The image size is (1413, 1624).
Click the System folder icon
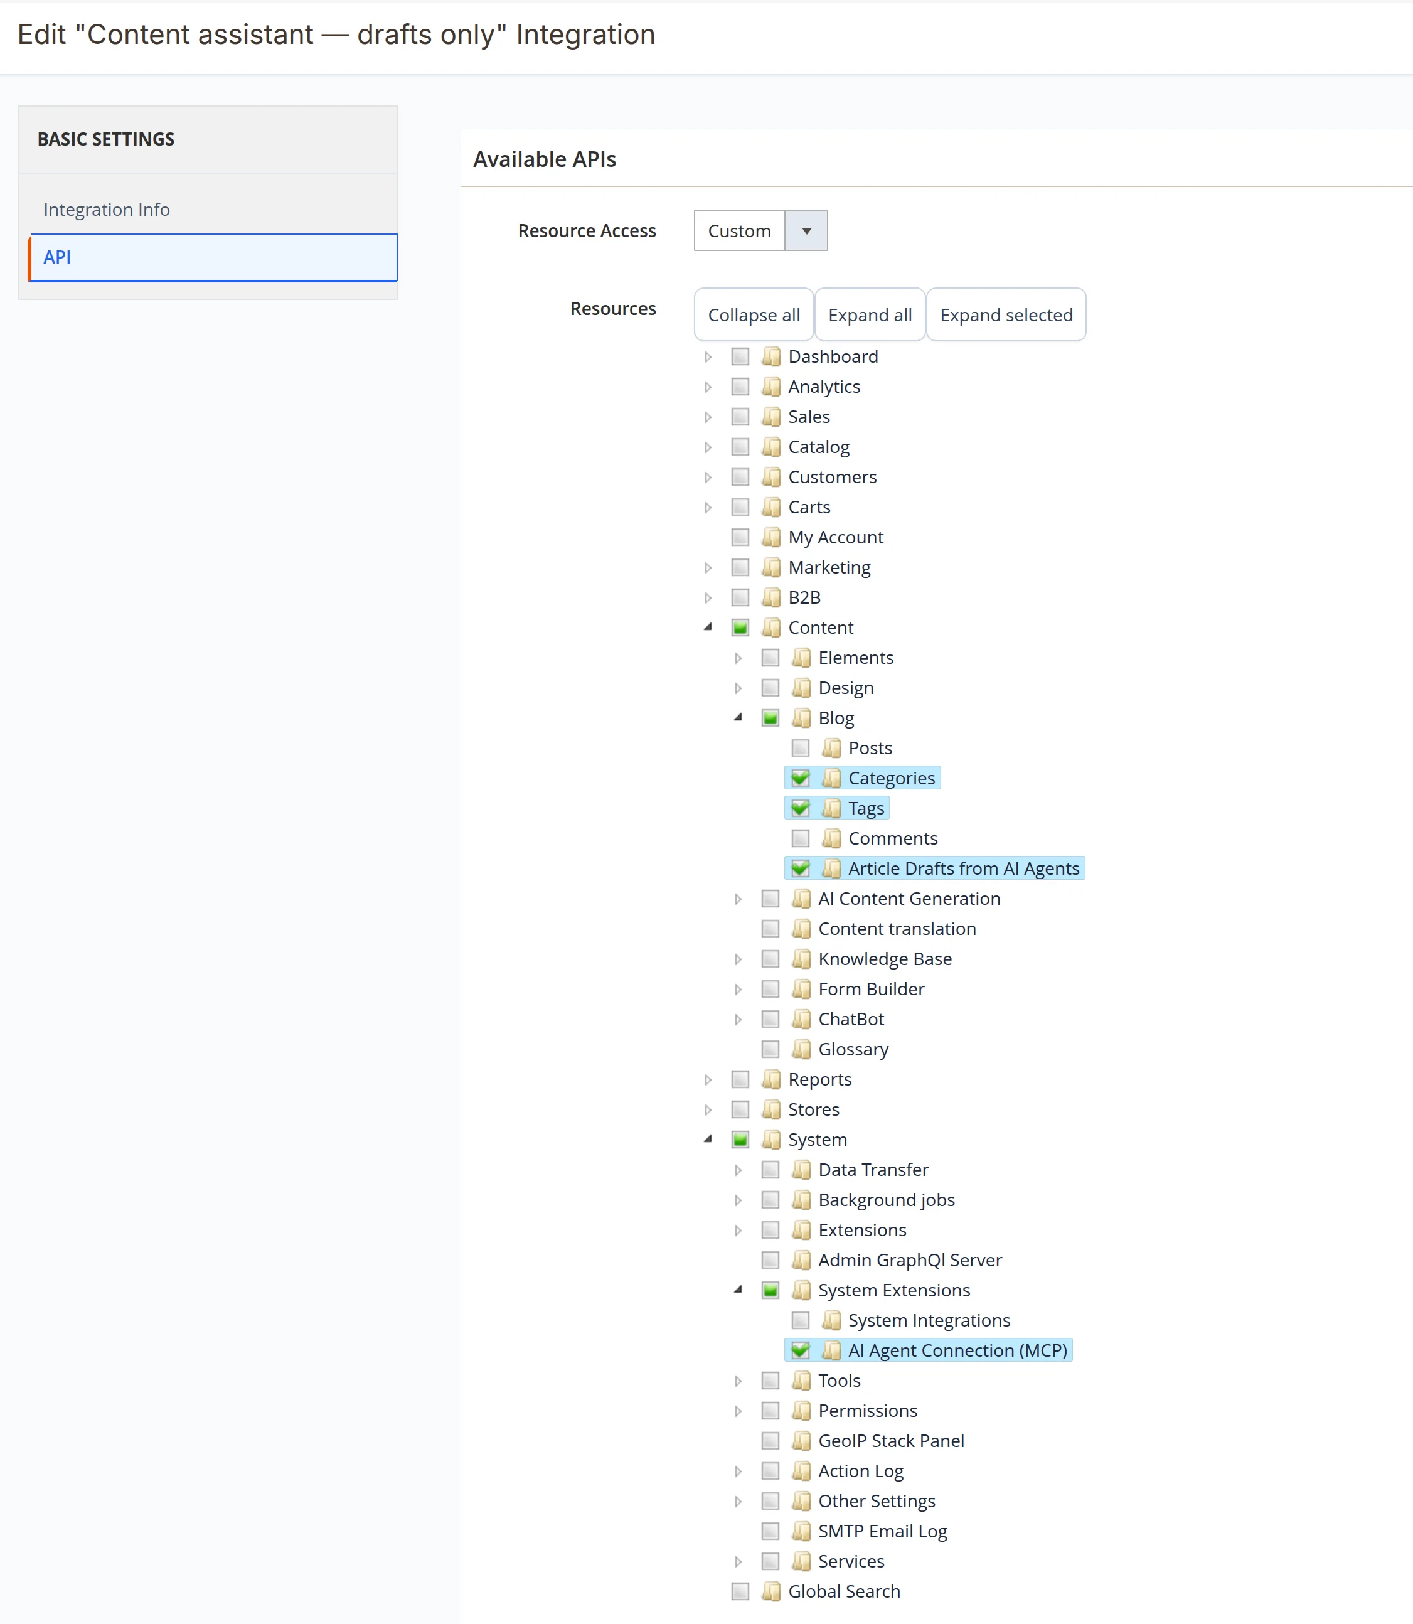click(x=771, y=1140)
